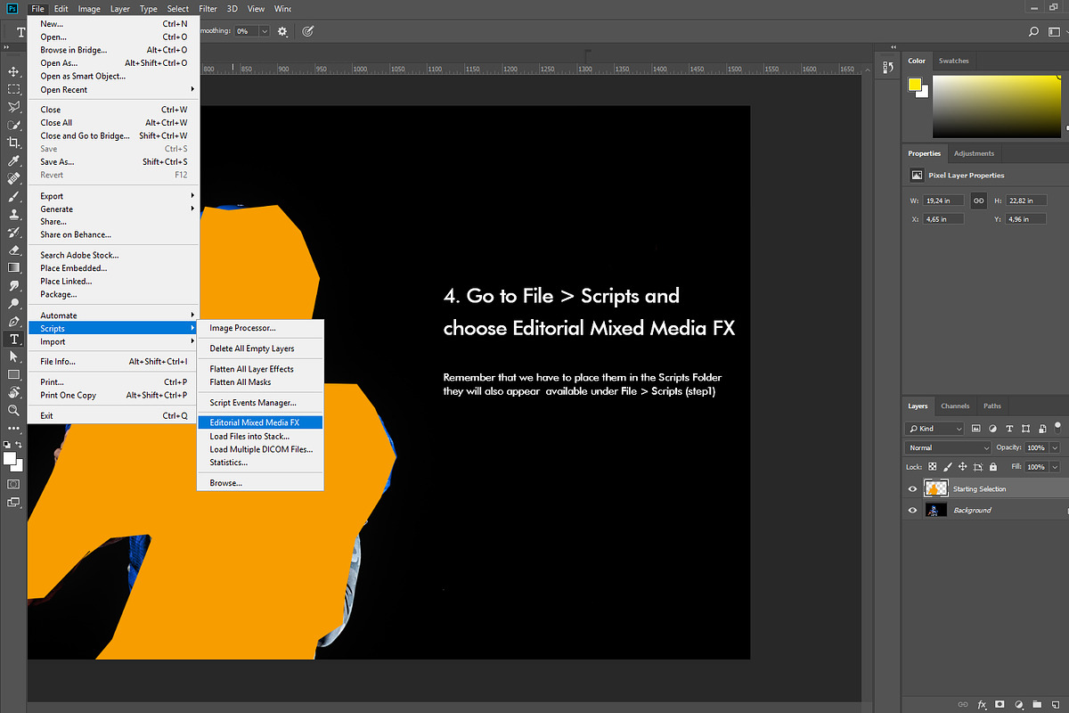This screenshot has height=713, width=1069.
Task: Select the Pen tool
Action: [13, 321]
